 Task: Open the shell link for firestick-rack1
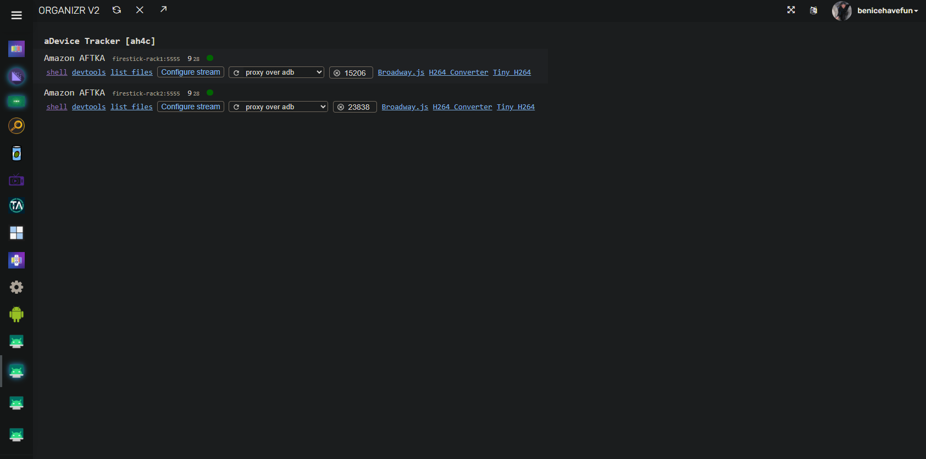point(57,72)
